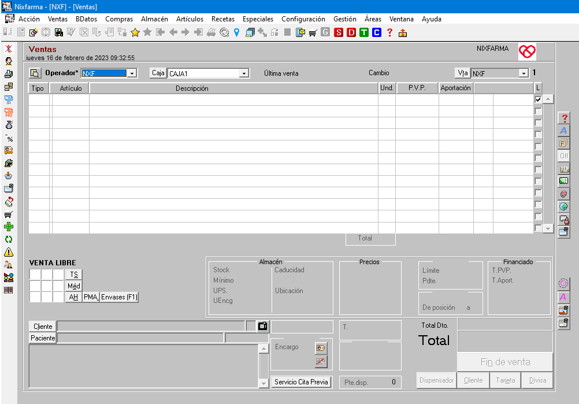Open the Almacén menu
The height and width of the screenshot is (404, 579).
[x=154, y=19]
